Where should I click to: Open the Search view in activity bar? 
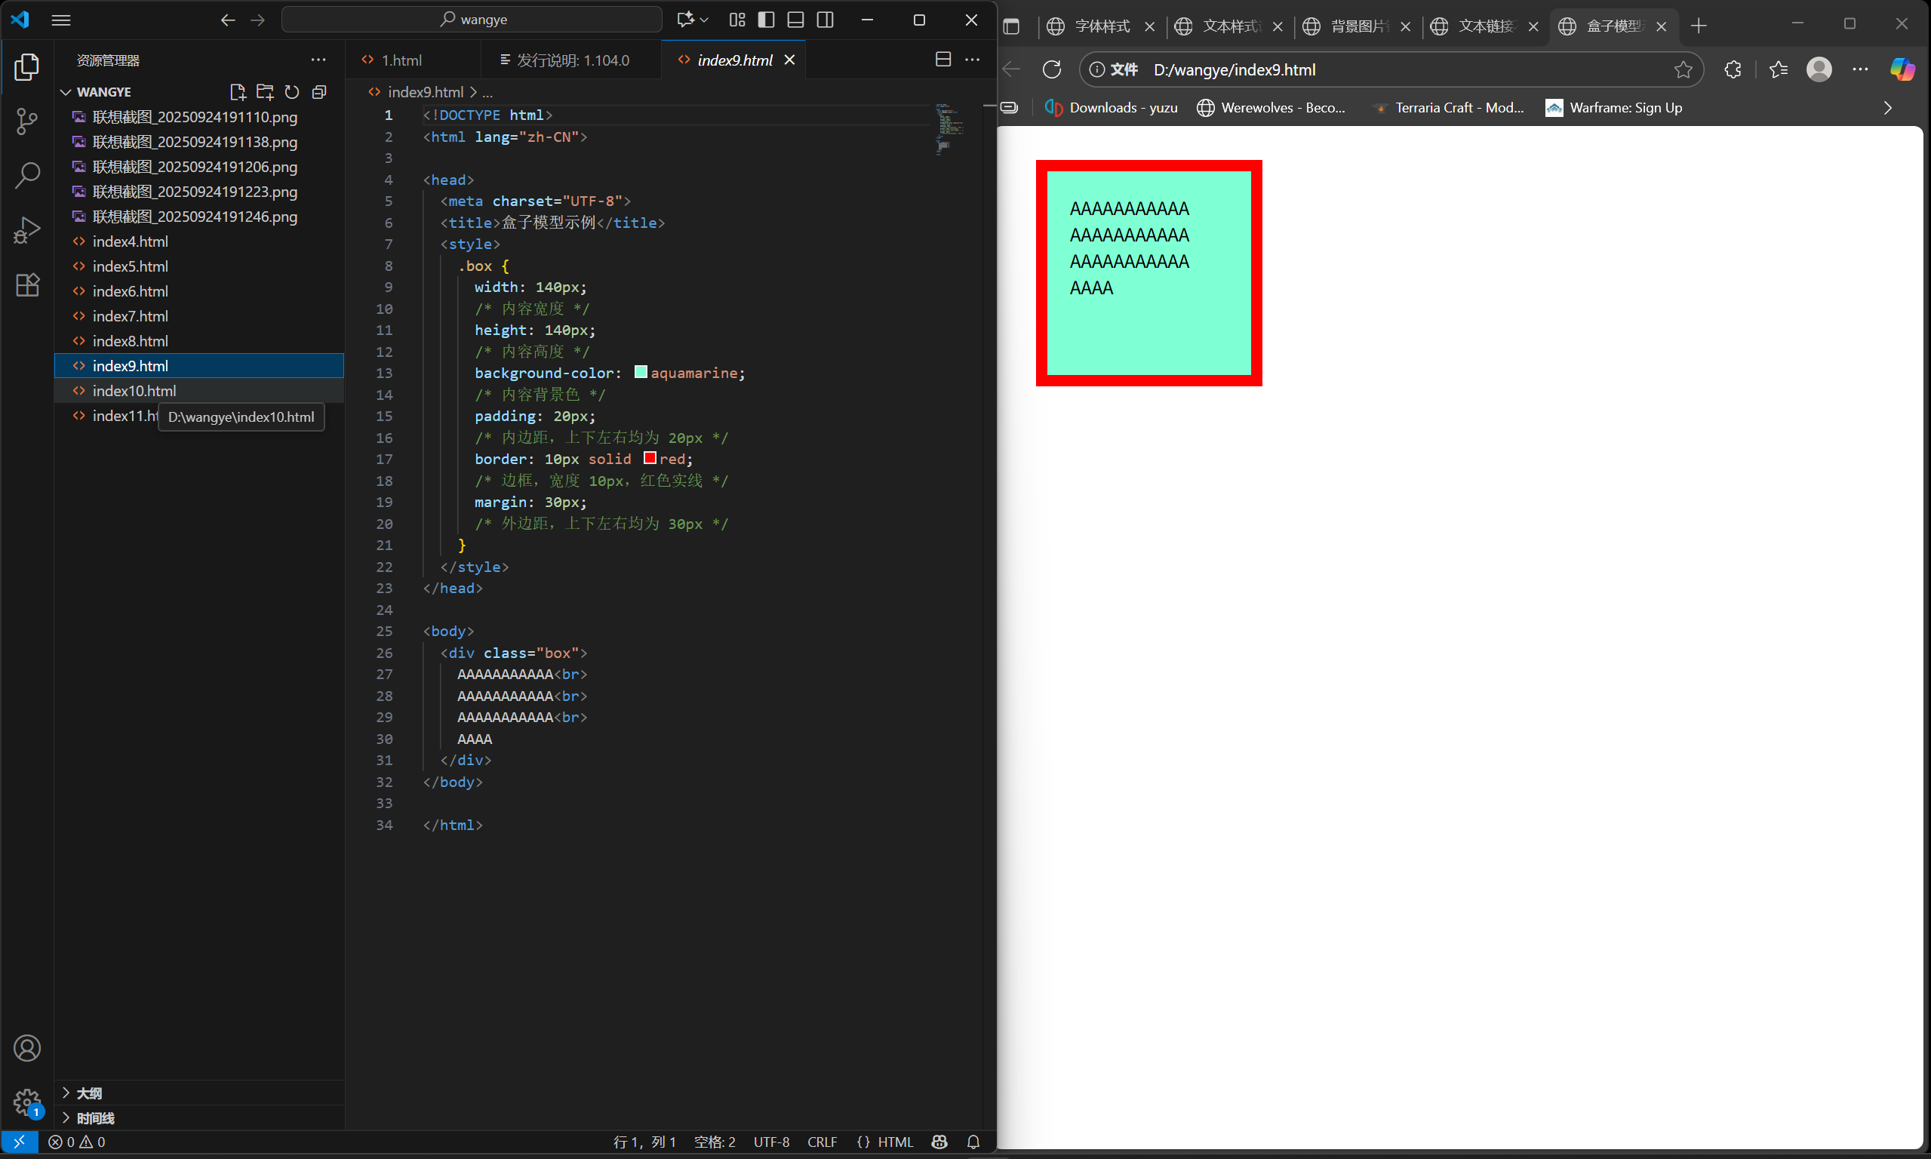click(x=26, y=175)
